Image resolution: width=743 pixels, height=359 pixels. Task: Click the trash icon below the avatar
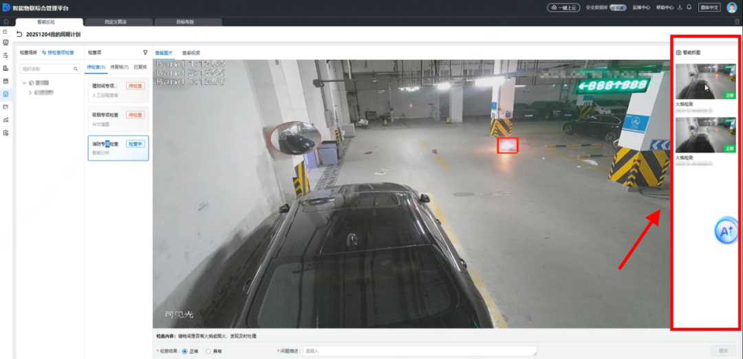click(737, 22)
